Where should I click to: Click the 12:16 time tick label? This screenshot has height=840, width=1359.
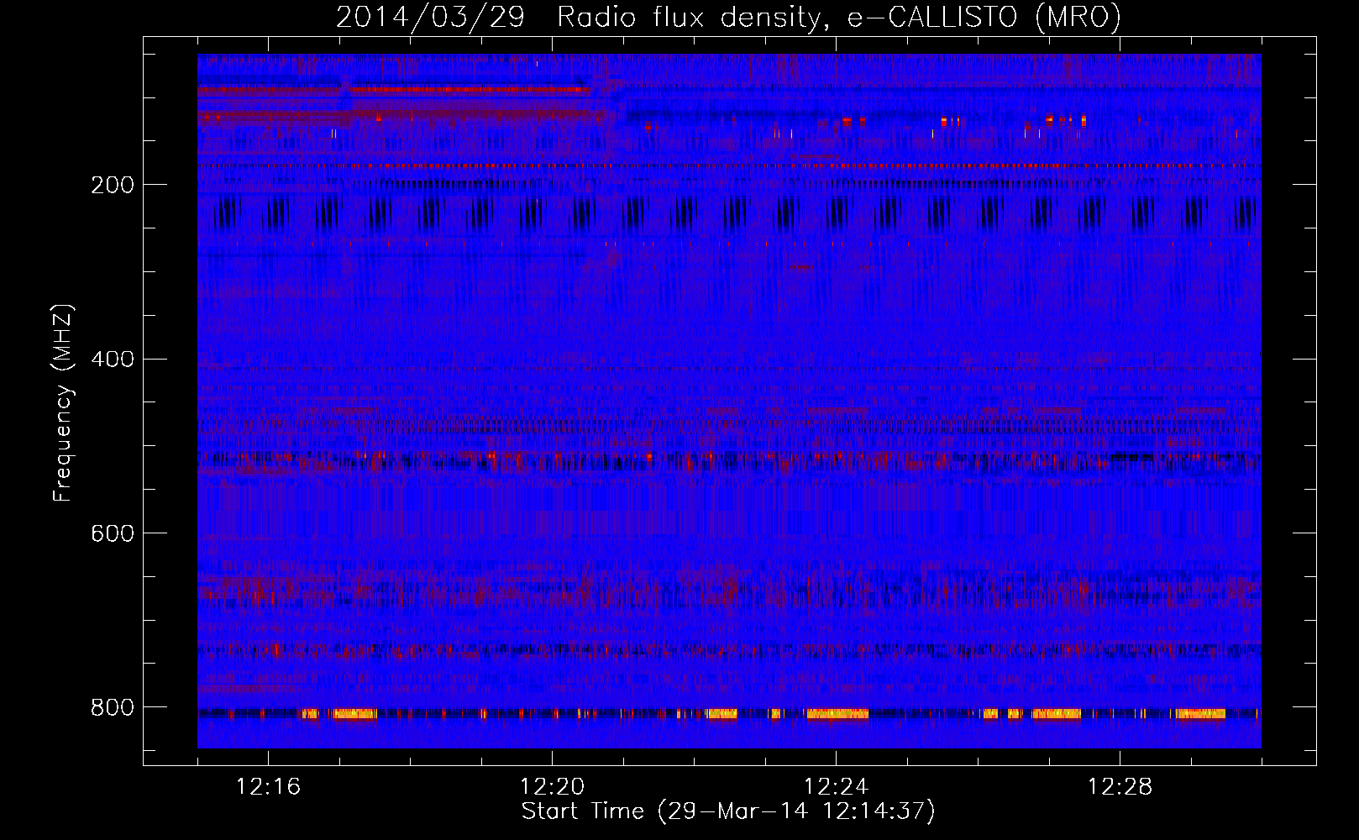(269, 787)
